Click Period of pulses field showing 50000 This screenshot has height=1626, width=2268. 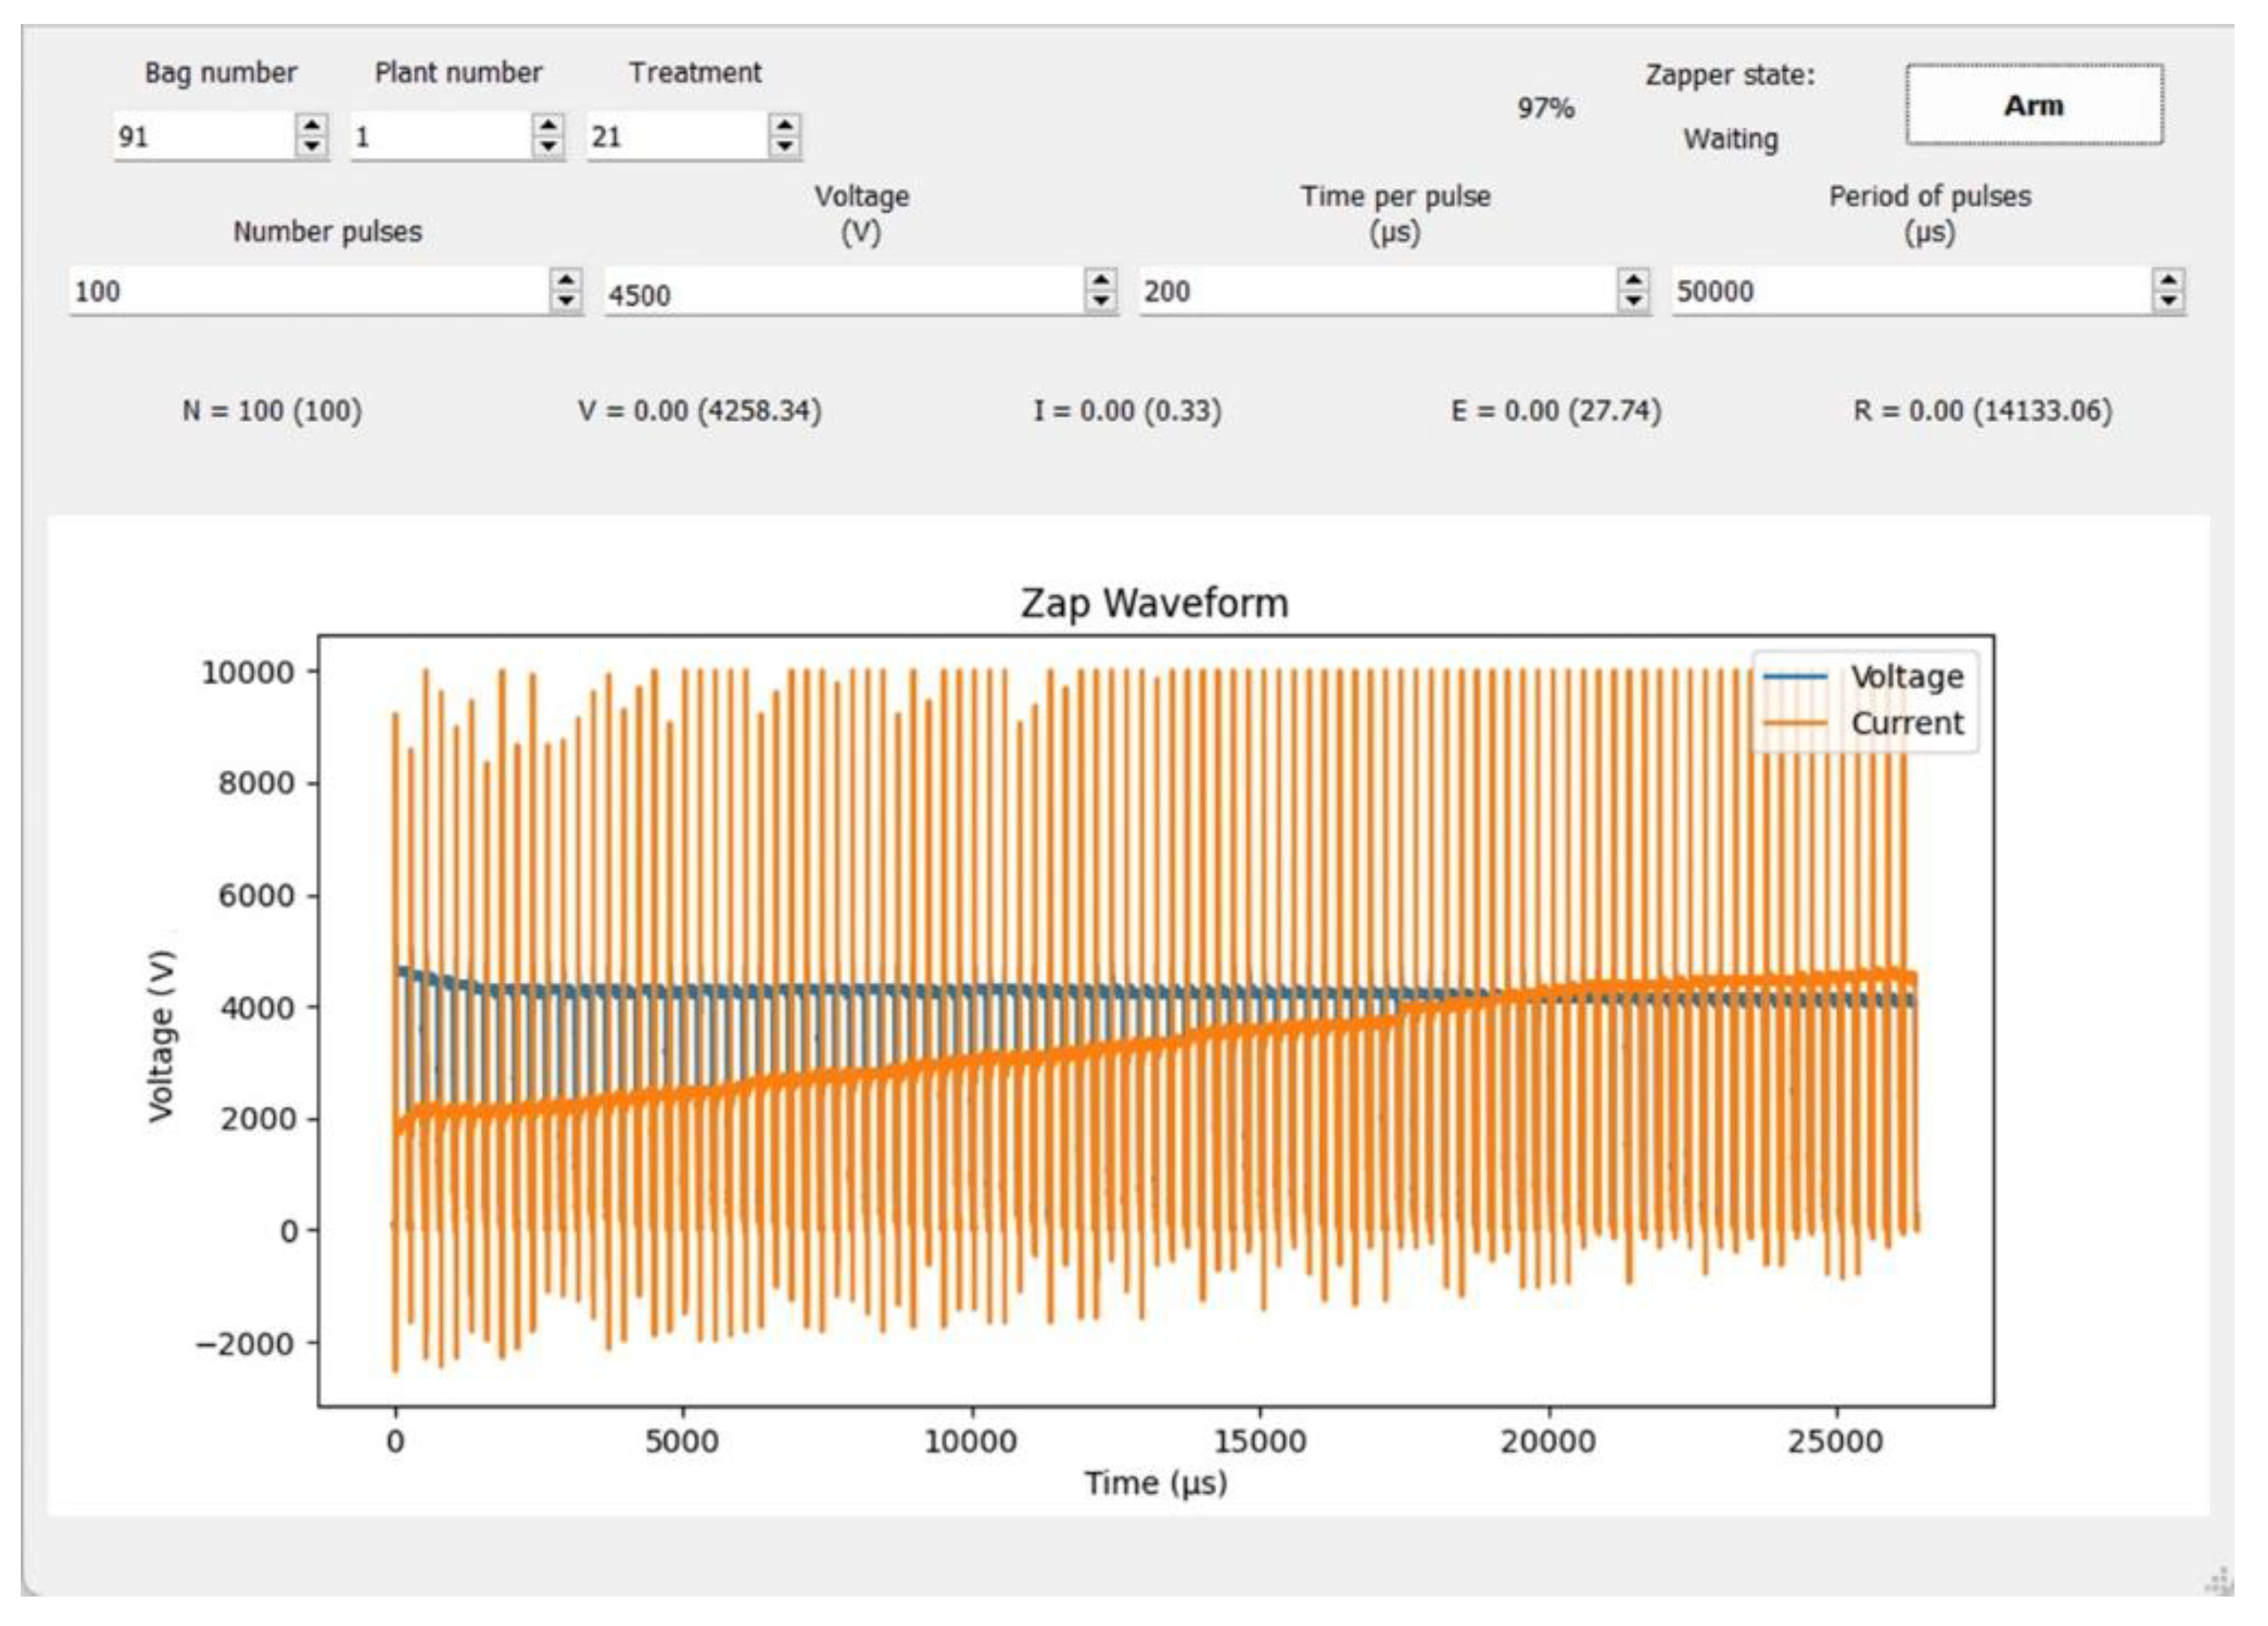coord(1908,292)
